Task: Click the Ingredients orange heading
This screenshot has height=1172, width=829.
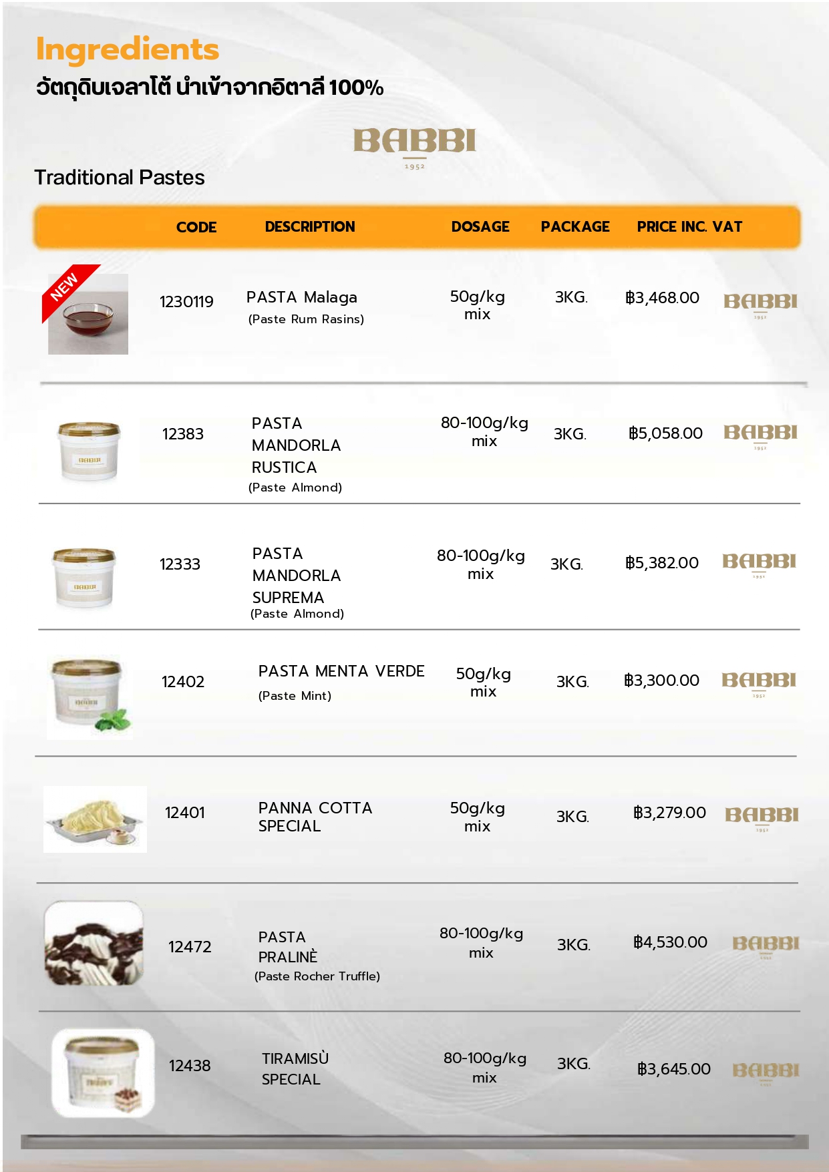Action: pos(128,49)
